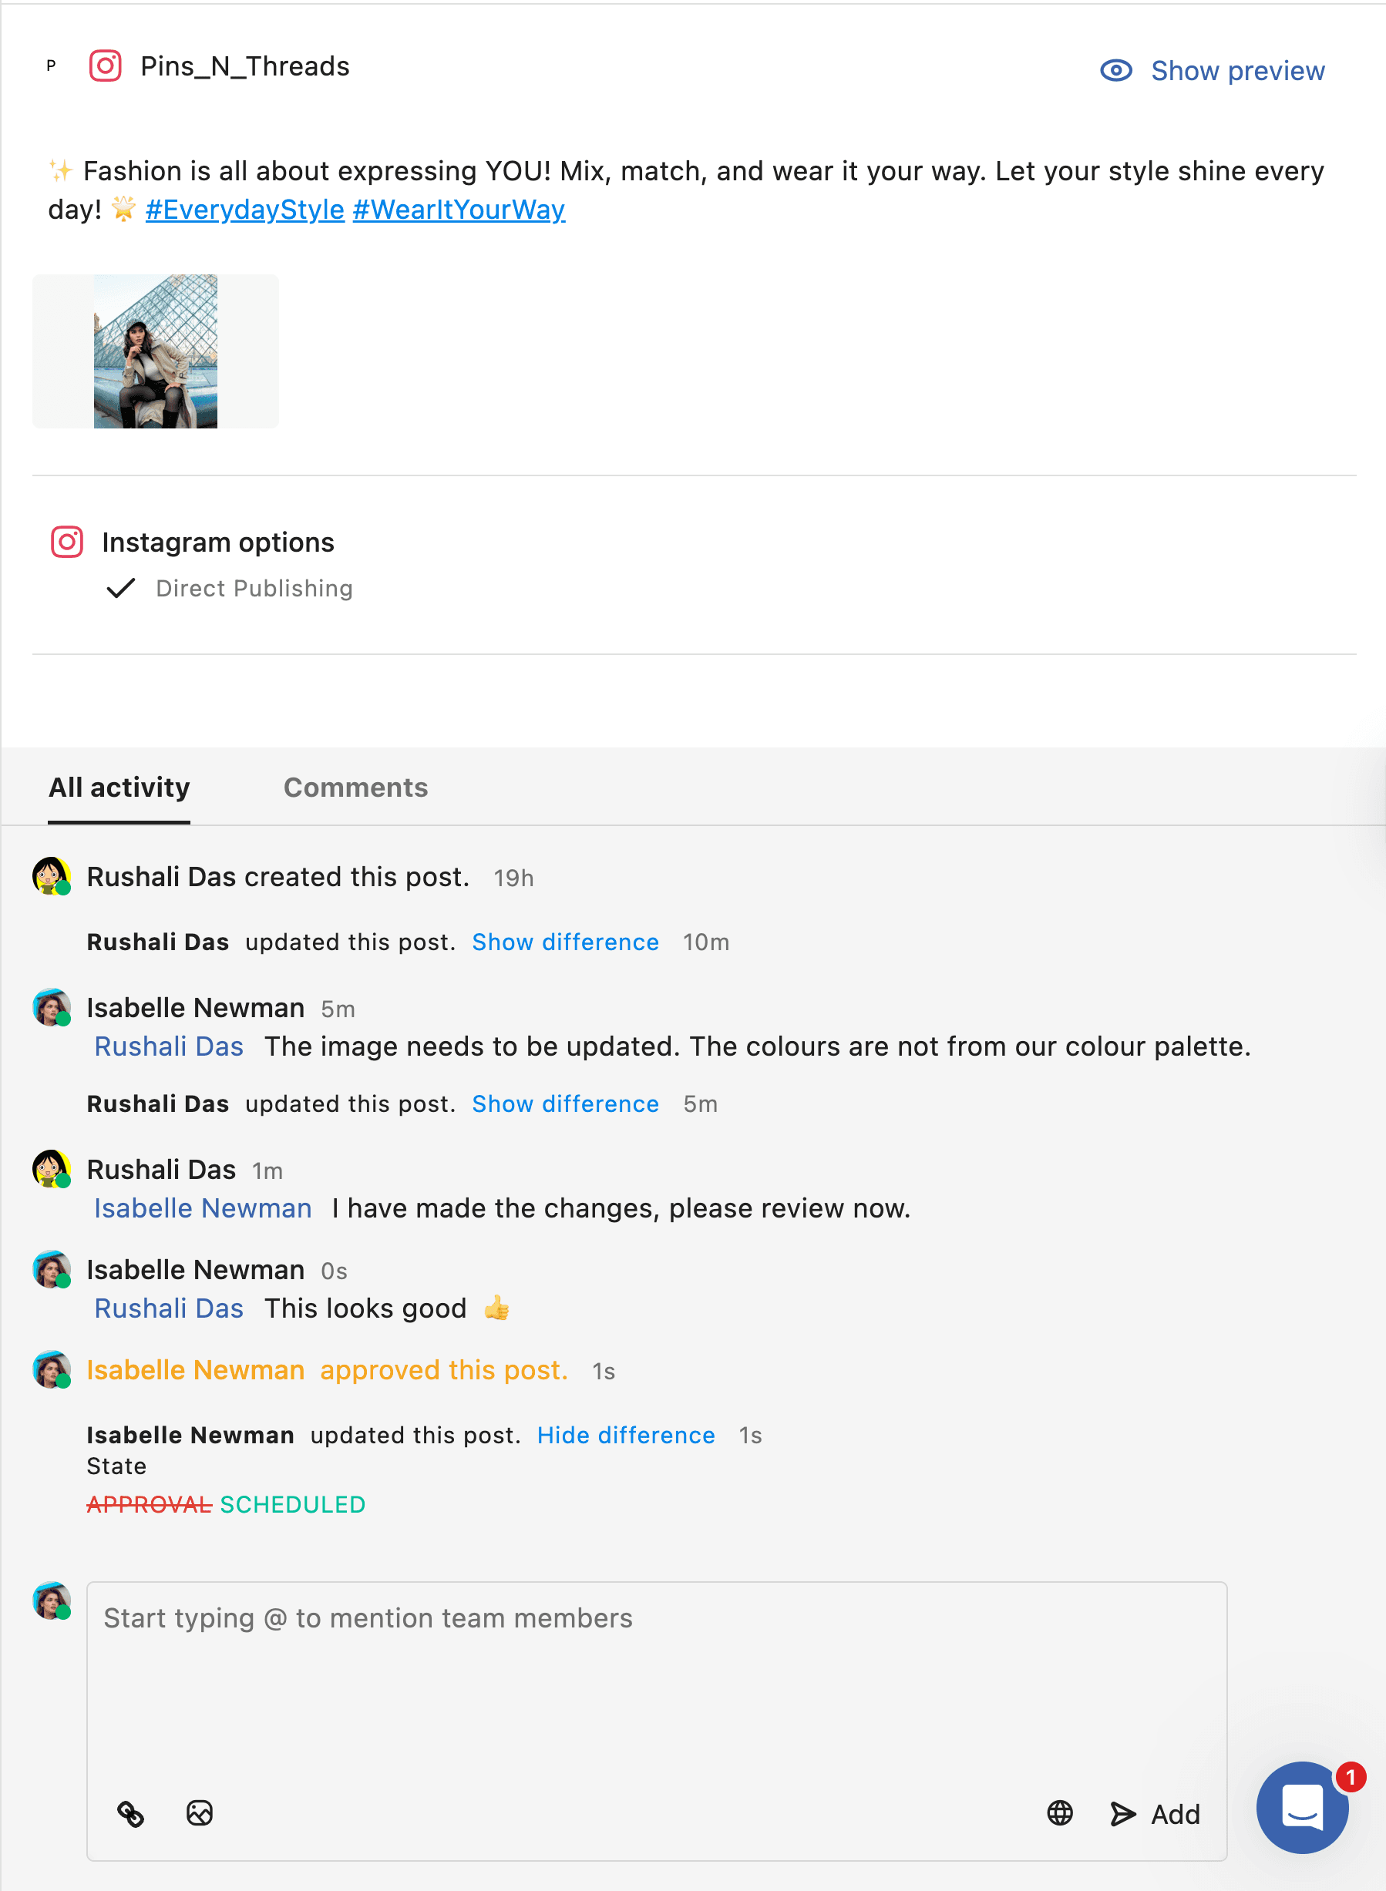Expand Show difference on the 5m update
This screenshot has width=1386, height=1891.
coord(564,1103)
